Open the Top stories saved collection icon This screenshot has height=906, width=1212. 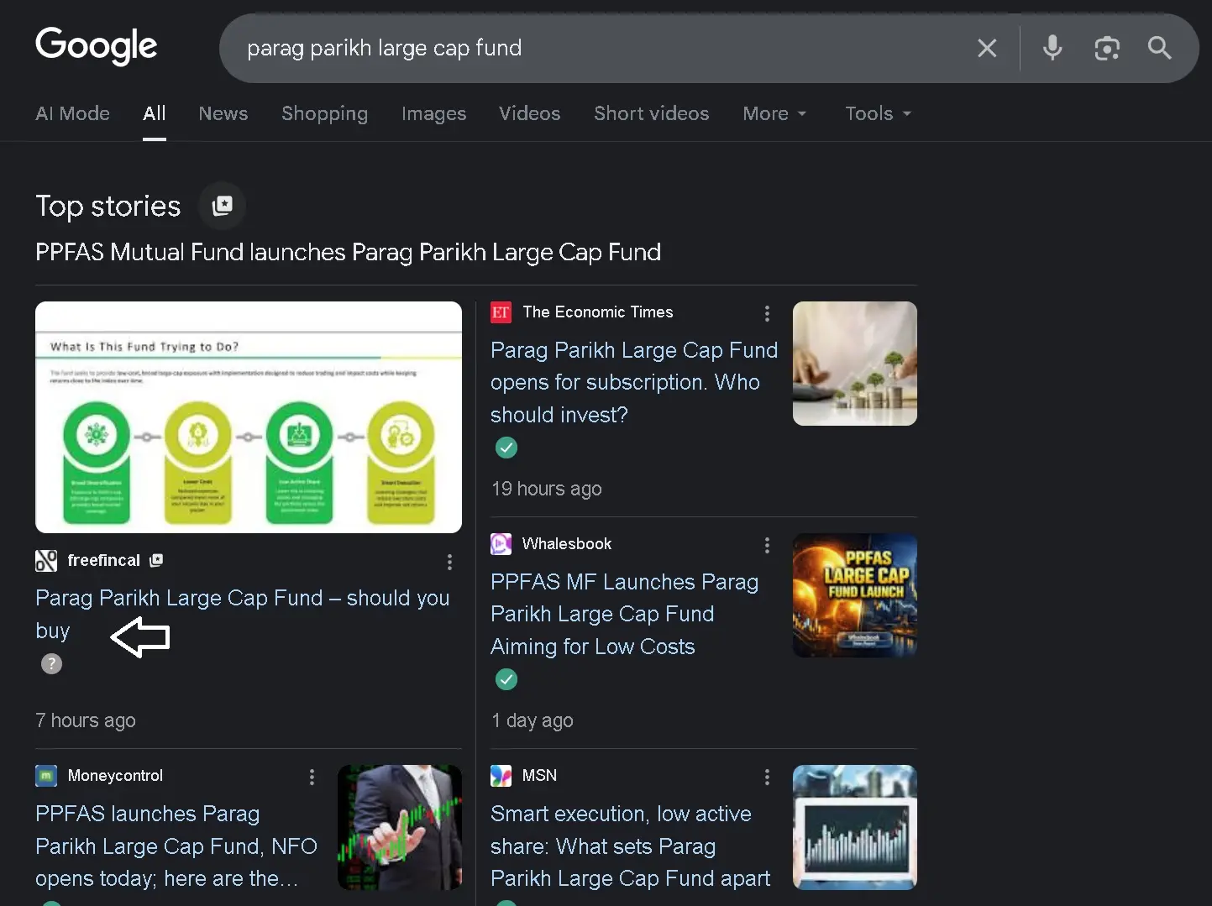[223, 206]
